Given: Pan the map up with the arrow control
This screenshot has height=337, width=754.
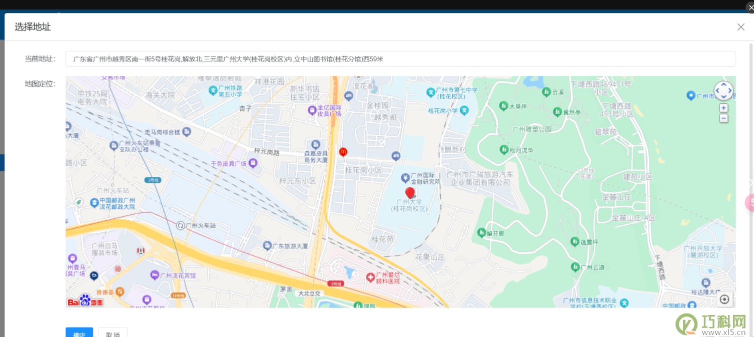Looking at the screenshot, I should pyautogui.click(x=723, y=85).
